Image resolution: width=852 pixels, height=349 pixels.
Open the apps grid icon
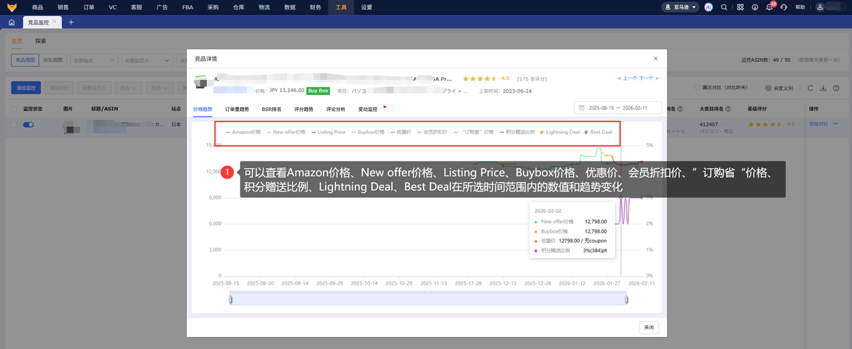(740, 7)
